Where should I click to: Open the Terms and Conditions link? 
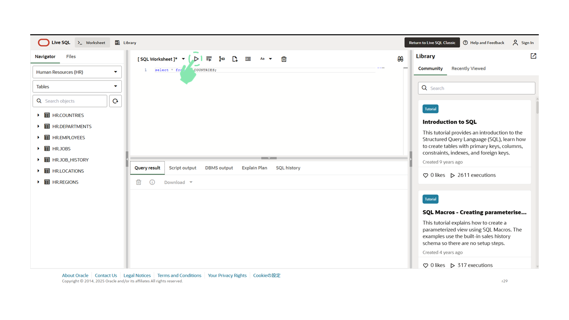(x=179, y=276)
